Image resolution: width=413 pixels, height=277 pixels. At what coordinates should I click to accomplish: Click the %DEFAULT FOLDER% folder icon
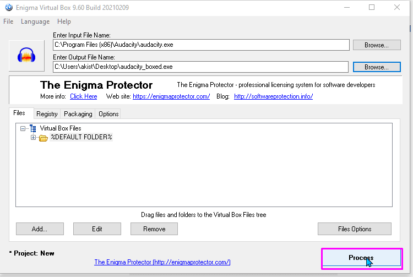click(43, 138)
